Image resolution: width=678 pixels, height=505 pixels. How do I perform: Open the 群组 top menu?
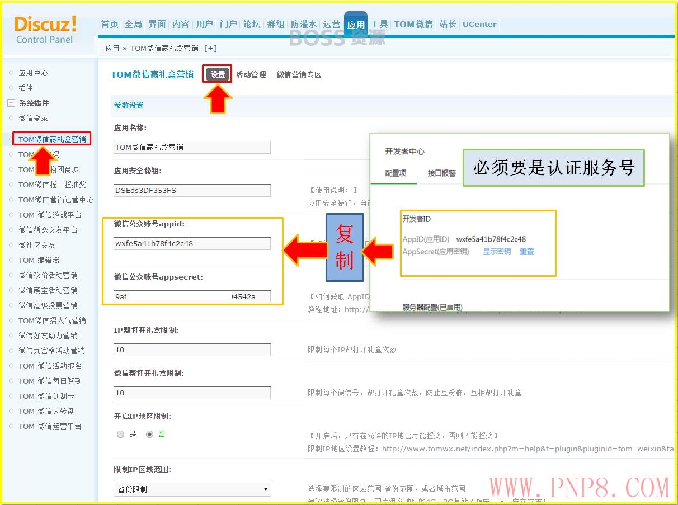click(x=276, y=24)
